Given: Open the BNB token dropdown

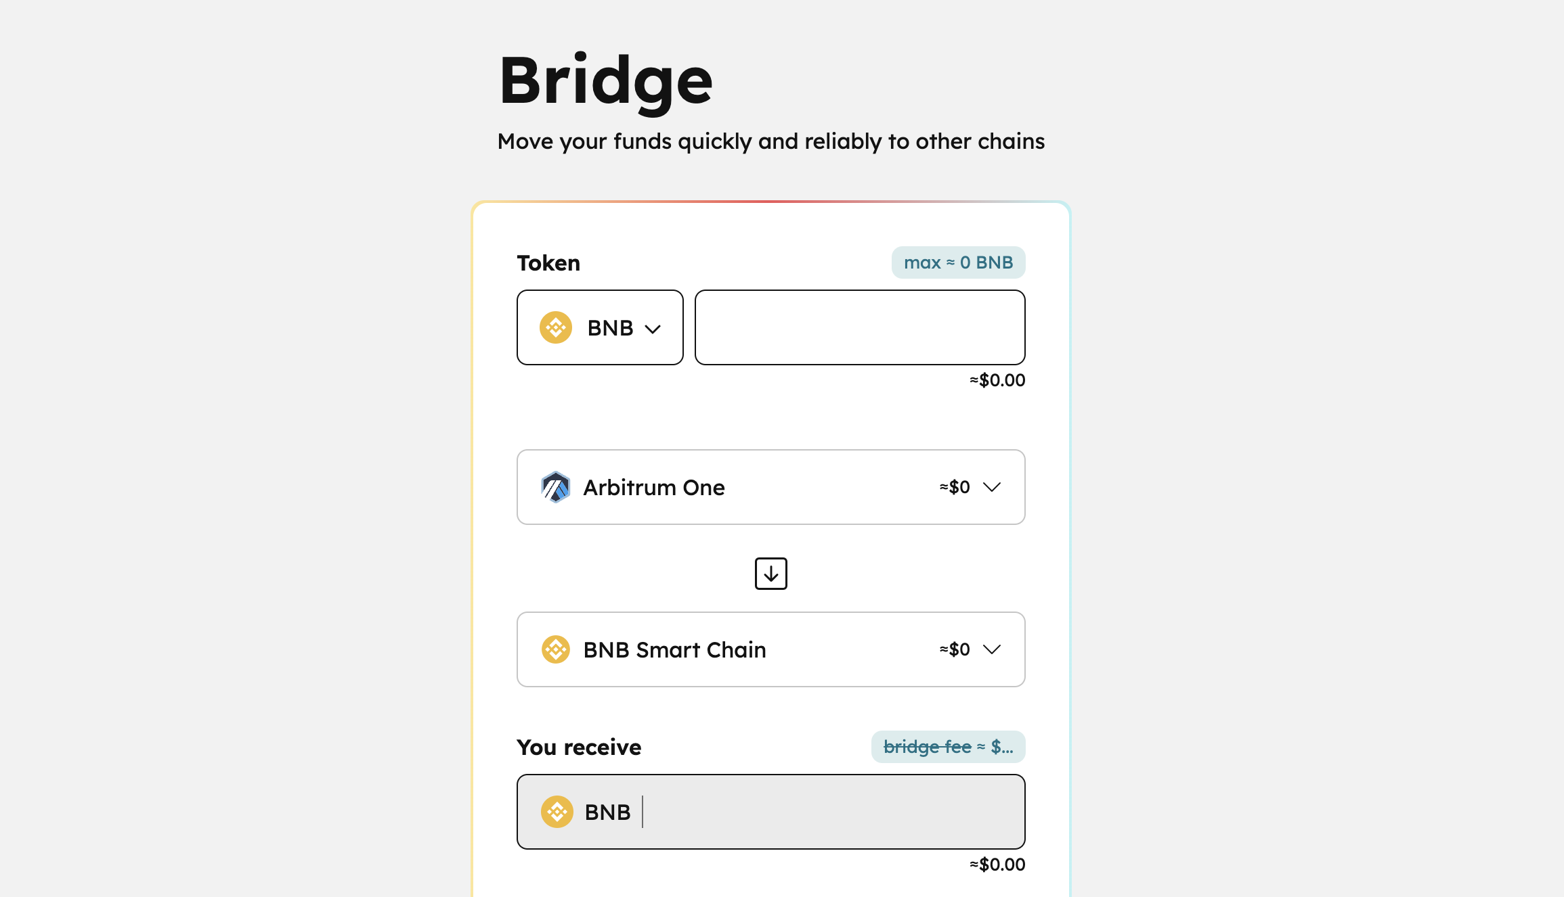Looking at the screenshot, I should (x=600, y=327).
